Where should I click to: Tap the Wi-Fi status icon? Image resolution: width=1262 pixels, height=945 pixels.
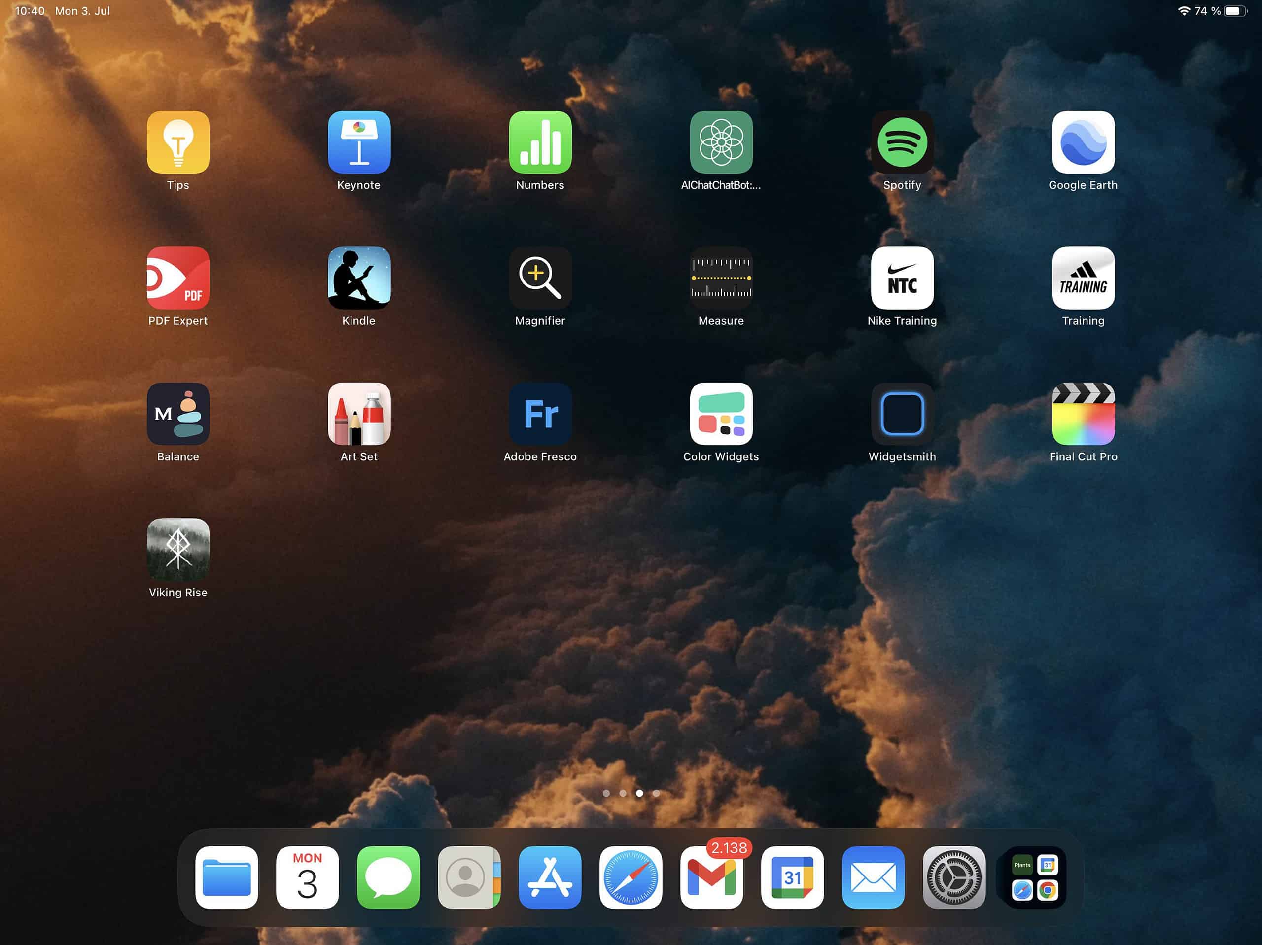1185,11
